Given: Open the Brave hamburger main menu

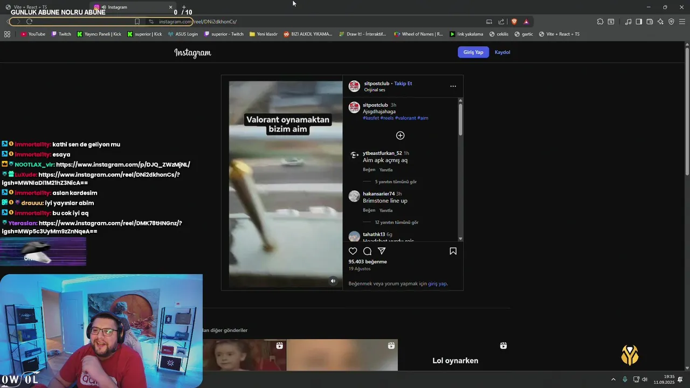Looking at the screenshot, I should tap(682, 22).
